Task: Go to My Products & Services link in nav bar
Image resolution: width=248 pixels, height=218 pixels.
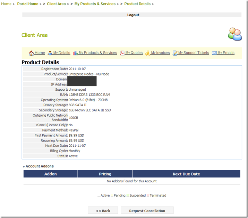Action: coord(98,53)
